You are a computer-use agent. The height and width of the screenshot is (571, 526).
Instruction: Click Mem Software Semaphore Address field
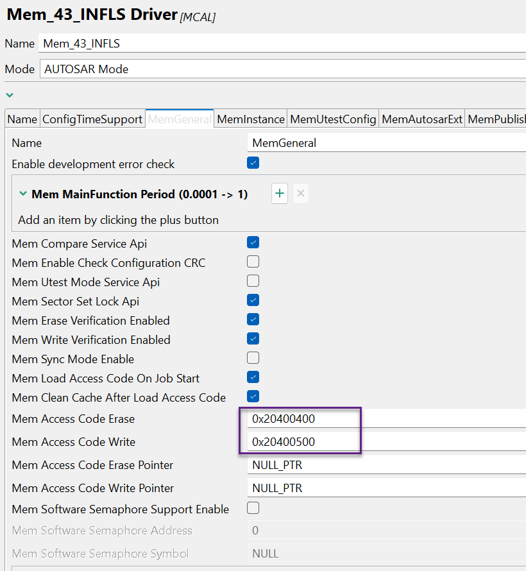click(387, 530)
